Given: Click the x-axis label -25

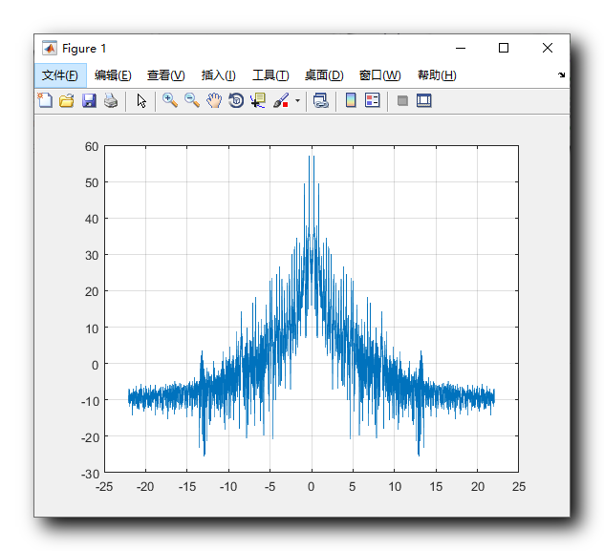Looking at the screenshot, I should point(104,487).
